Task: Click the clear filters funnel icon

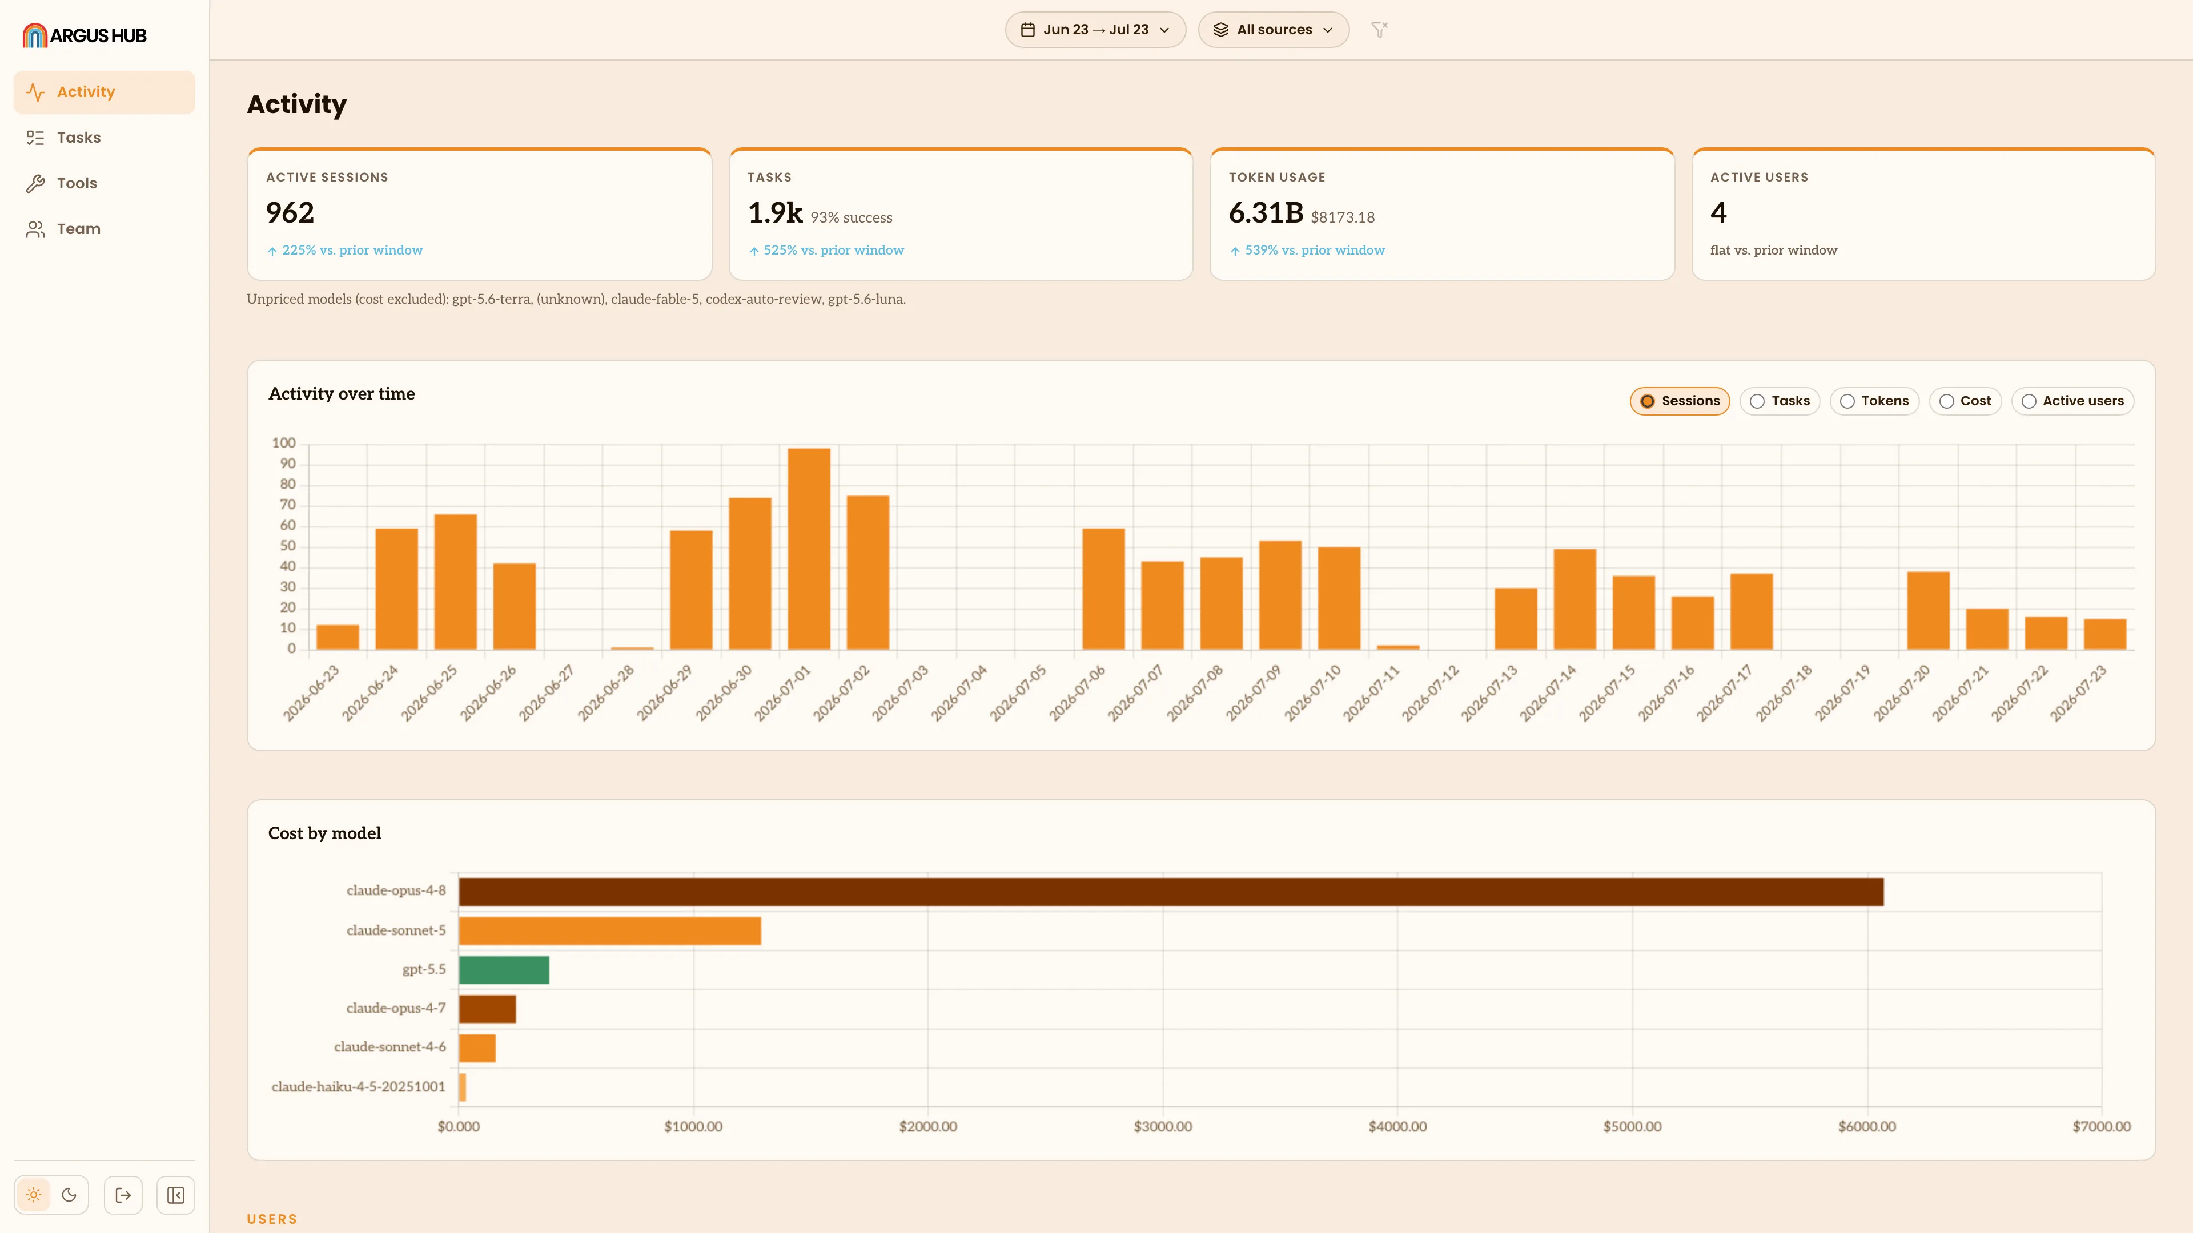Action: [1379, 30]
